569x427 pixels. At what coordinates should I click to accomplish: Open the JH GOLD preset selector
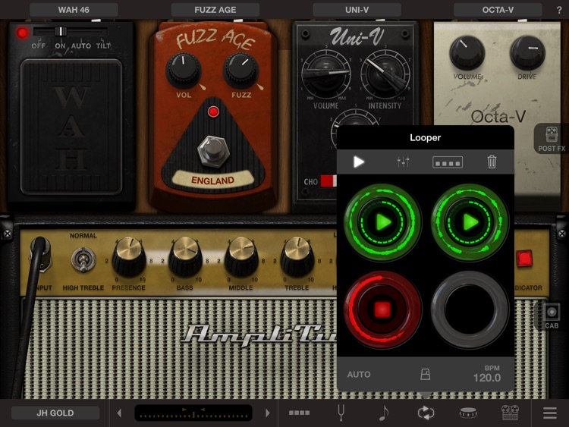(x=55, y=413)
